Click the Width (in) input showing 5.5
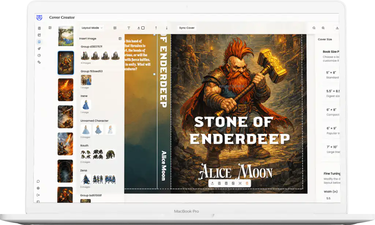This screenshot has height=225, width=375. (x=333, y=198)
